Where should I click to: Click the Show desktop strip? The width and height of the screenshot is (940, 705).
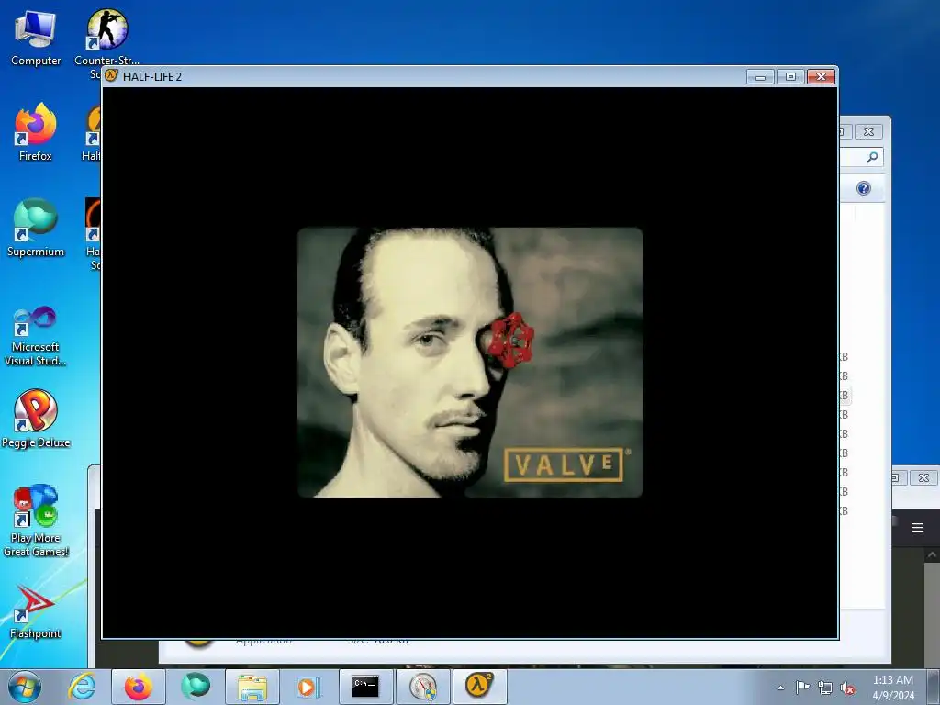pos(934,687)
